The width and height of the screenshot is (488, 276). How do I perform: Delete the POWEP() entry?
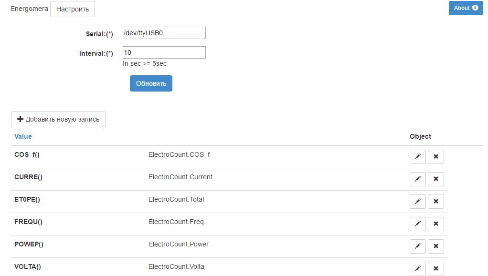[435, 246]
